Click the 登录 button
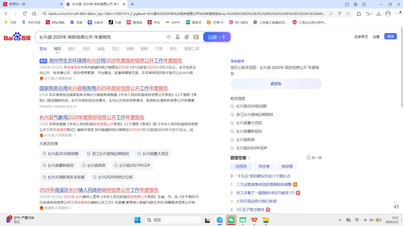Image resolution: width=403 pixels, height=226 pixels. coord(390,36)
